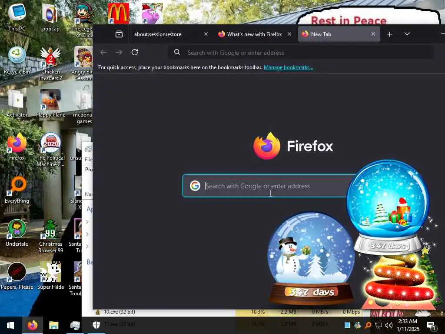Viewport: 445px width, 334px height.
Task: Open Activator desktop icon
Action: [17, 104]
